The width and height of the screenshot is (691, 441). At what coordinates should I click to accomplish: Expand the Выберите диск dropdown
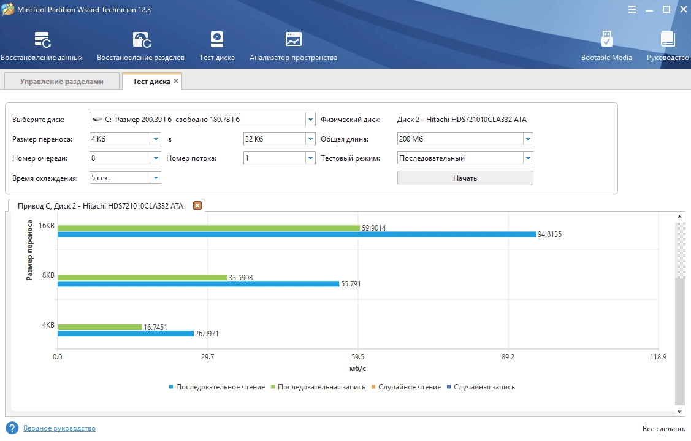[310, 119]
